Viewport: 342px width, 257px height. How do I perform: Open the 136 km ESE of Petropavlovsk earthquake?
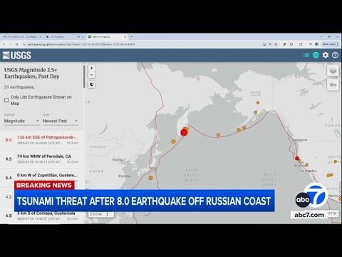click(x=41, y=140)
